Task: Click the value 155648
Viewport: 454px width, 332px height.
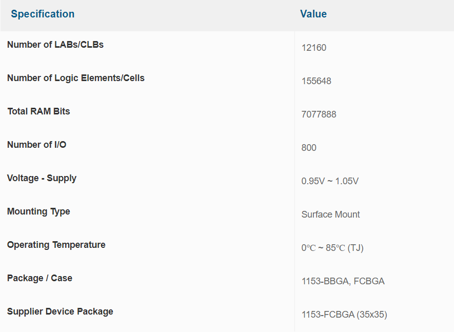Action: click(316, 81)
